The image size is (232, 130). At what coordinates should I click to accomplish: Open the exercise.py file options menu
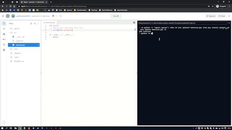(x=38, y=45)
